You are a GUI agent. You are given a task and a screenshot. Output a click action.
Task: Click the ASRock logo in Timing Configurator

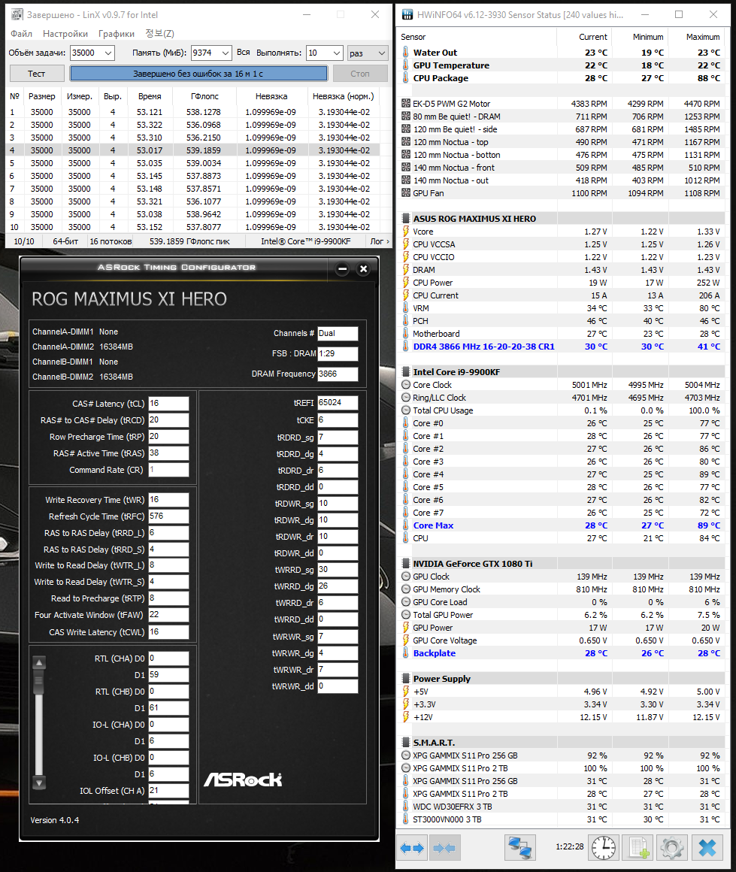pyautogui.click(x=243, y=780)
